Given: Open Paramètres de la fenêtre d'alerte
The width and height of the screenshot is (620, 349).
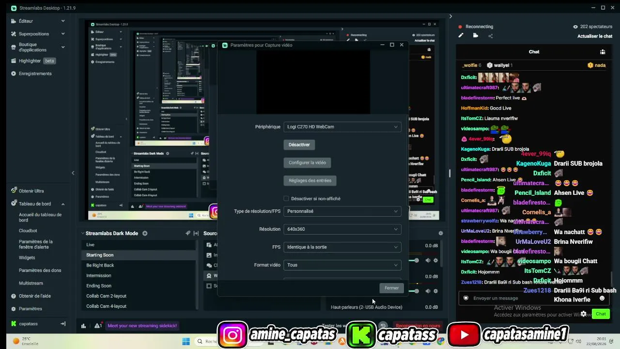Looking at the screenshot, I should point(36,244).
